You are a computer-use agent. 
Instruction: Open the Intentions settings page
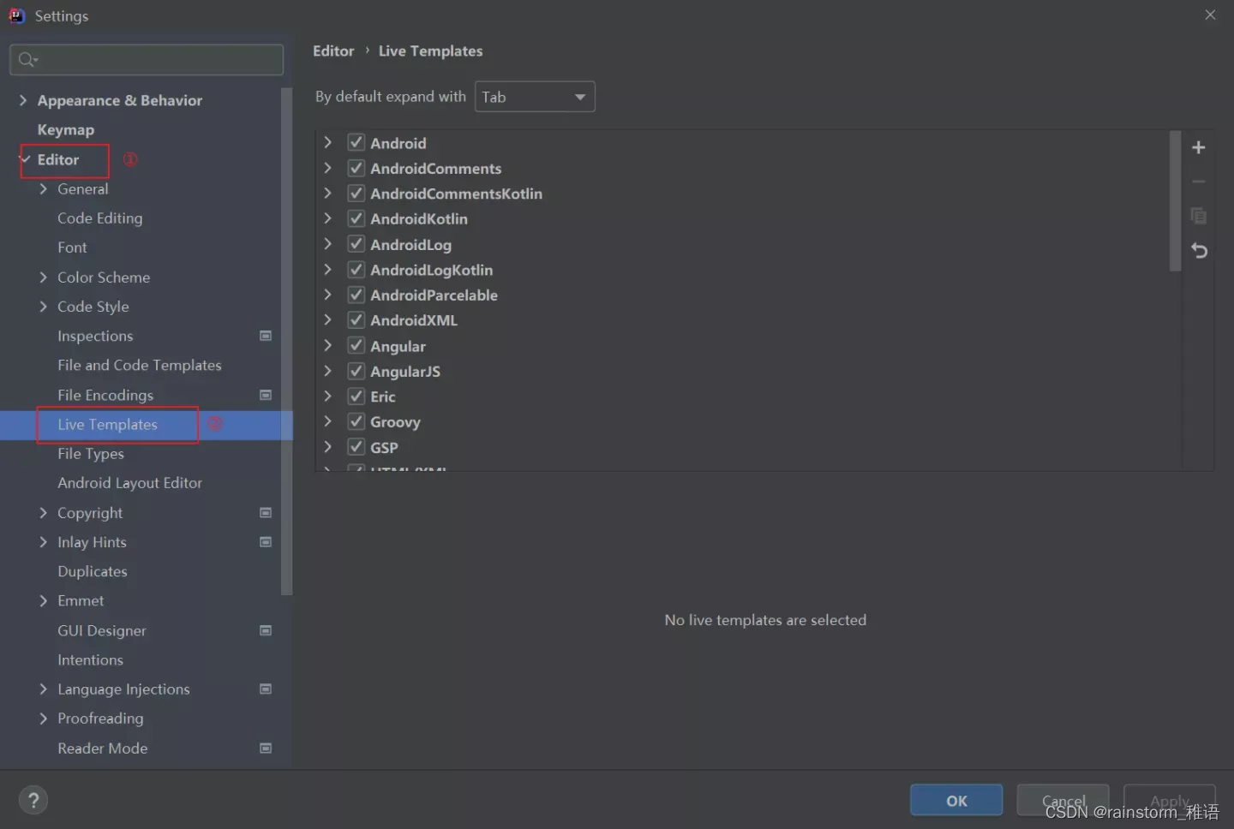click(90, 659)
